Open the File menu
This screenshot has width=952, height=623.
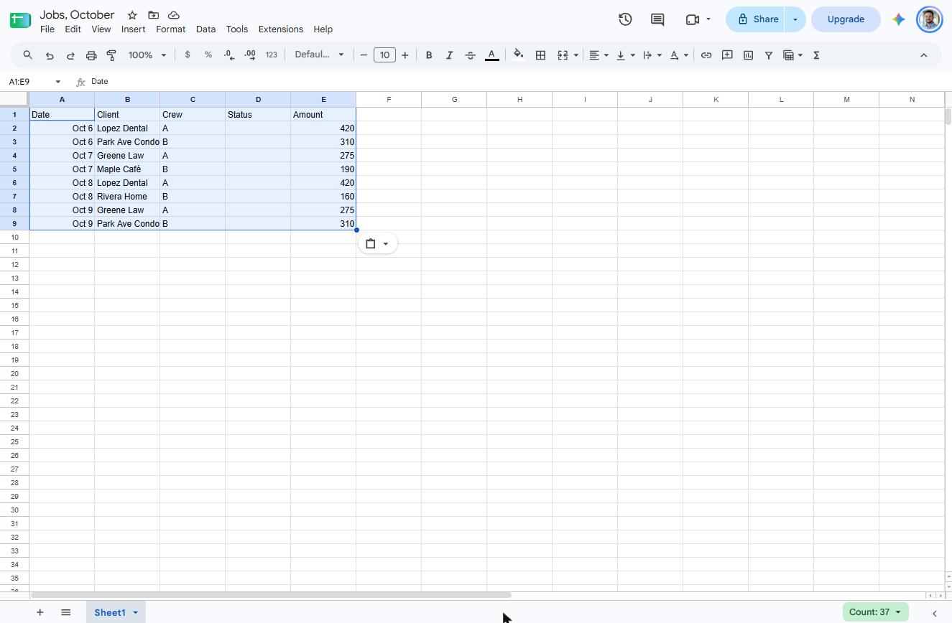47,29
